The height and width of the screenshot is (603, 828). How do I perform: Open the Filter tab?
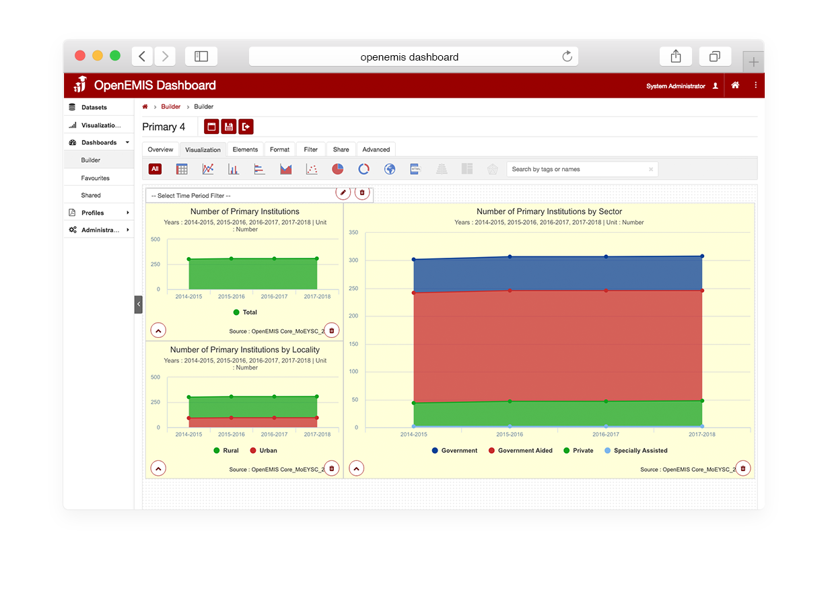tap(310, 149)
